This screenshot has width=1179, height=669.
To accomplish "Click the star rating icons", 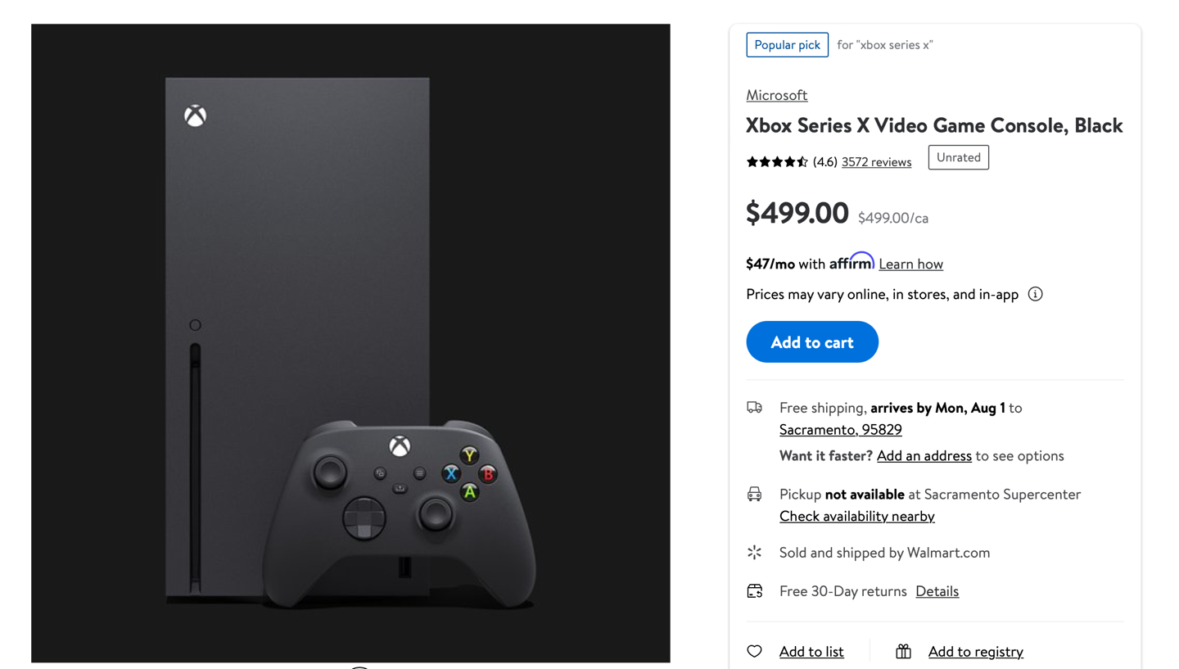I will point(776,161).
